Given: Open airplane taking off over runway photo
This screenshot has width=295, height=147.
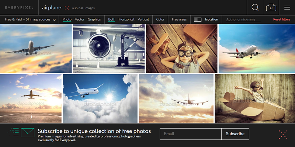Looking at the screenshot, I should click(31, 98).
